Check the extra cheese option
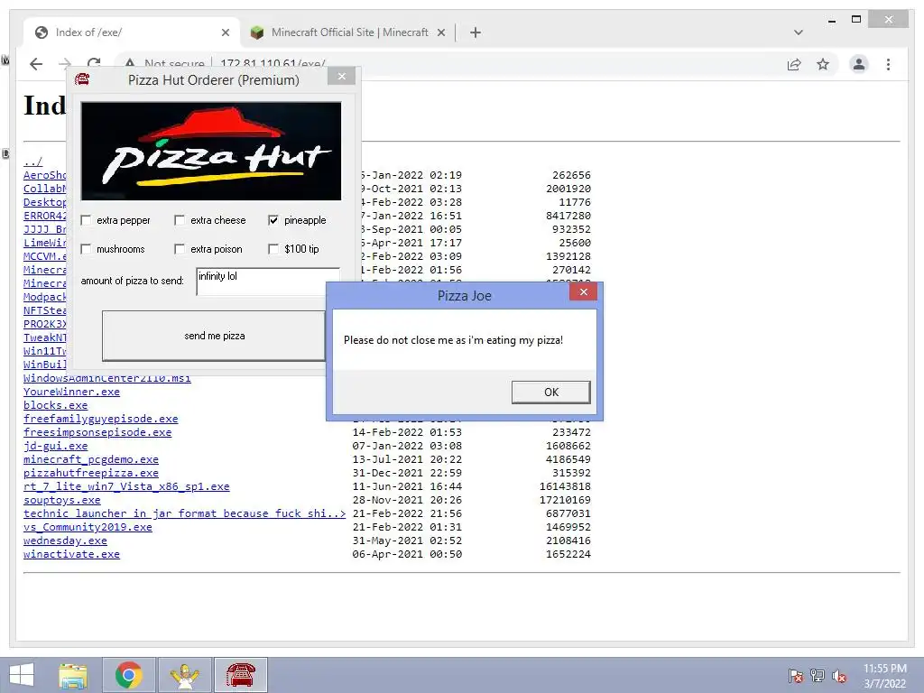 180,220
